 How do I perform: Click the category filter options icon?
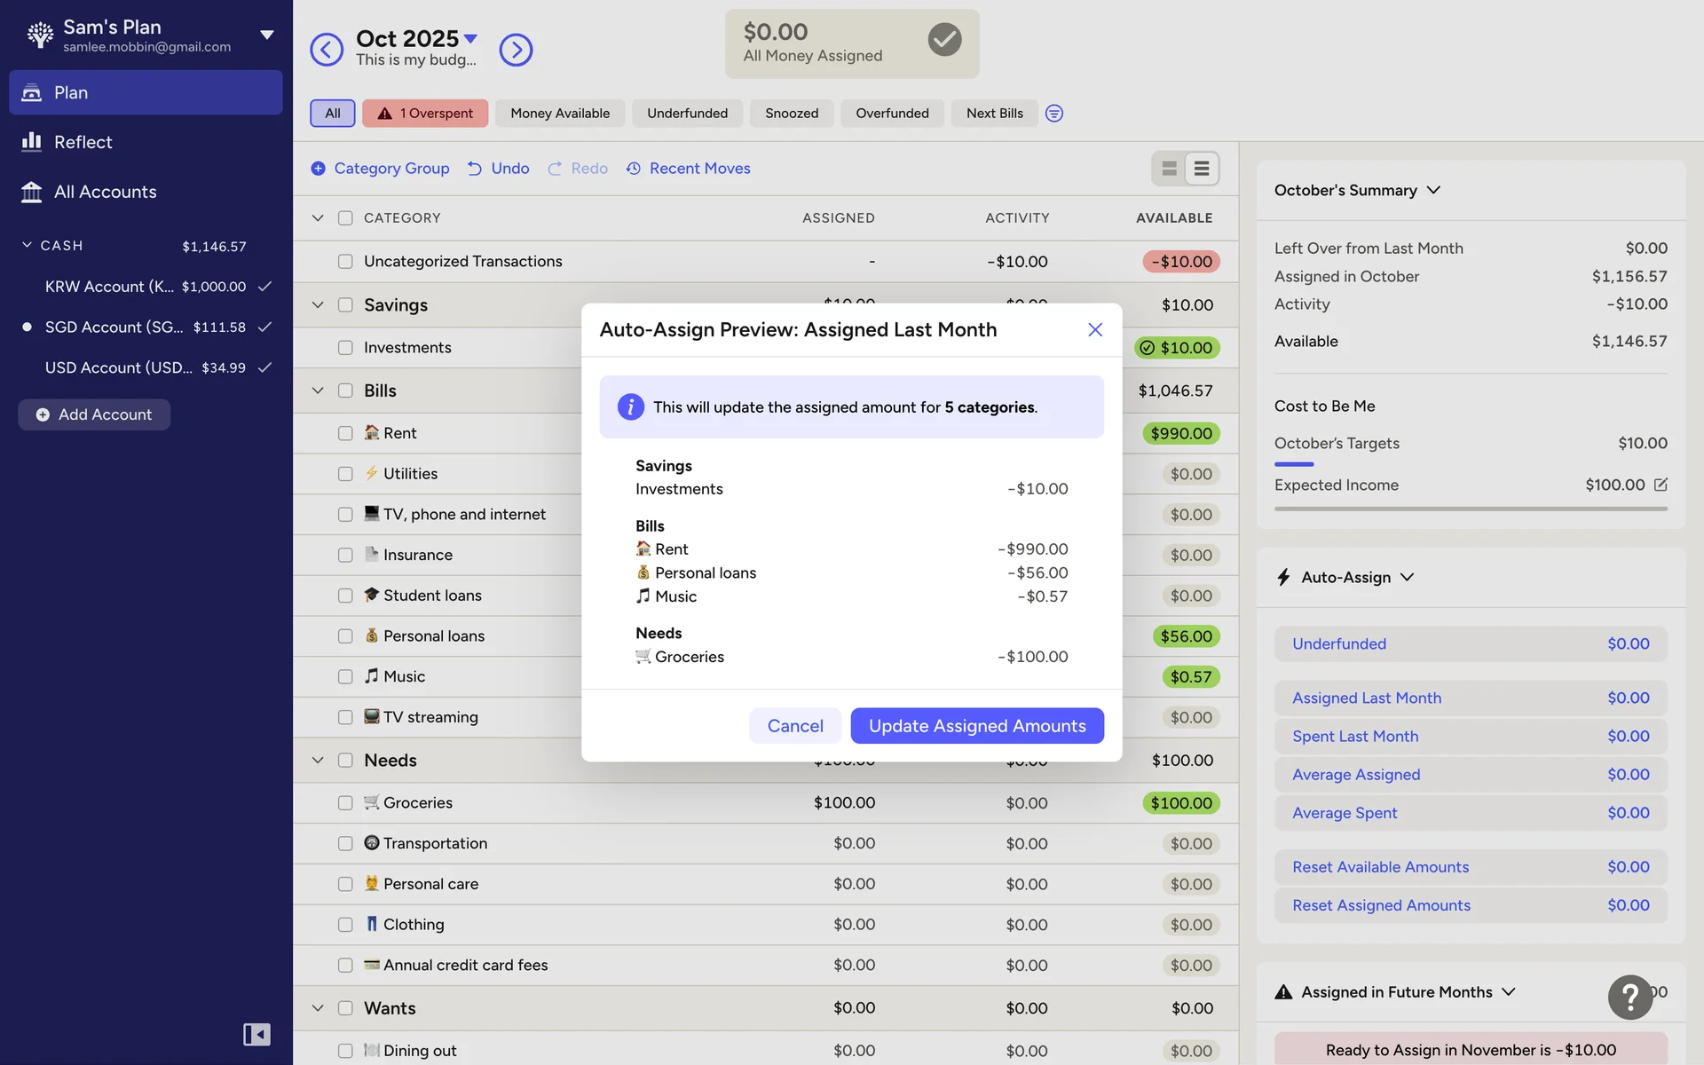coord(1053,114)
